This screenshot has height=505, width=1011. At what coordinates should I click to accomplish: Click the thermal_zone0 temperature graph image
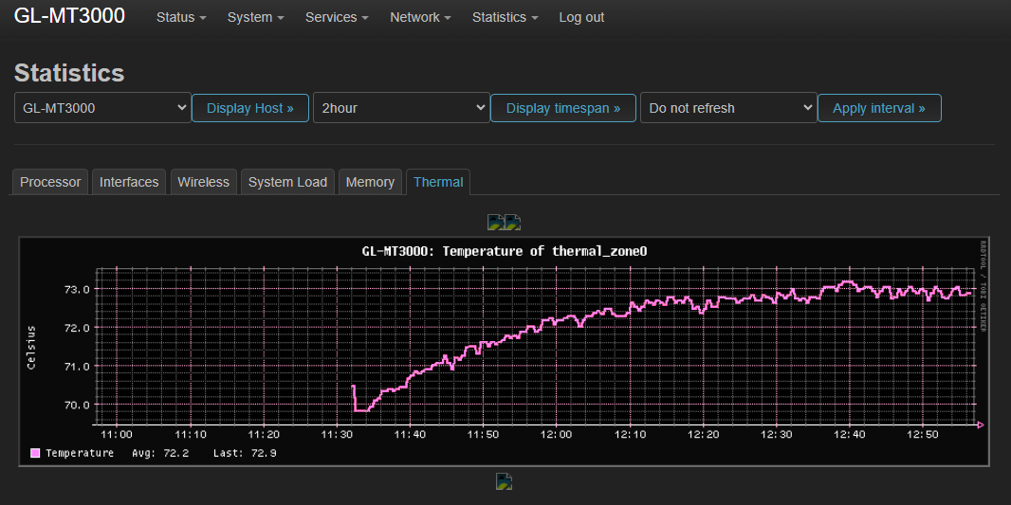coord(505,352)
